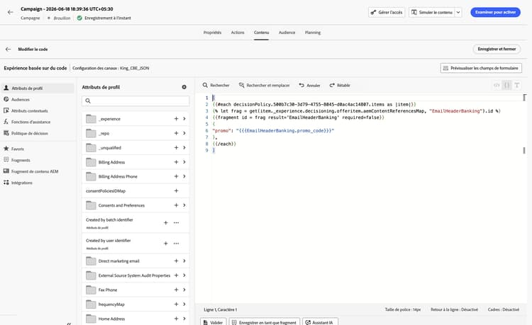
Task: Open Assistant IA button
Action: click(320, 322)
